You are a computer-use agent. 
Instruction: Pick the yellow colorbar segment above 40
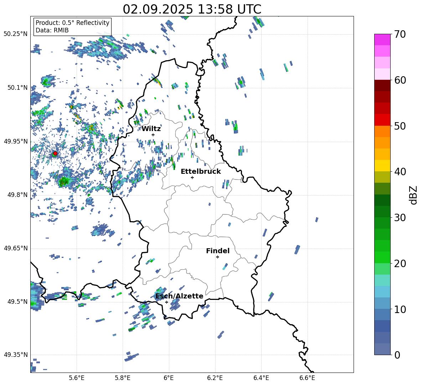coord(382,166)
